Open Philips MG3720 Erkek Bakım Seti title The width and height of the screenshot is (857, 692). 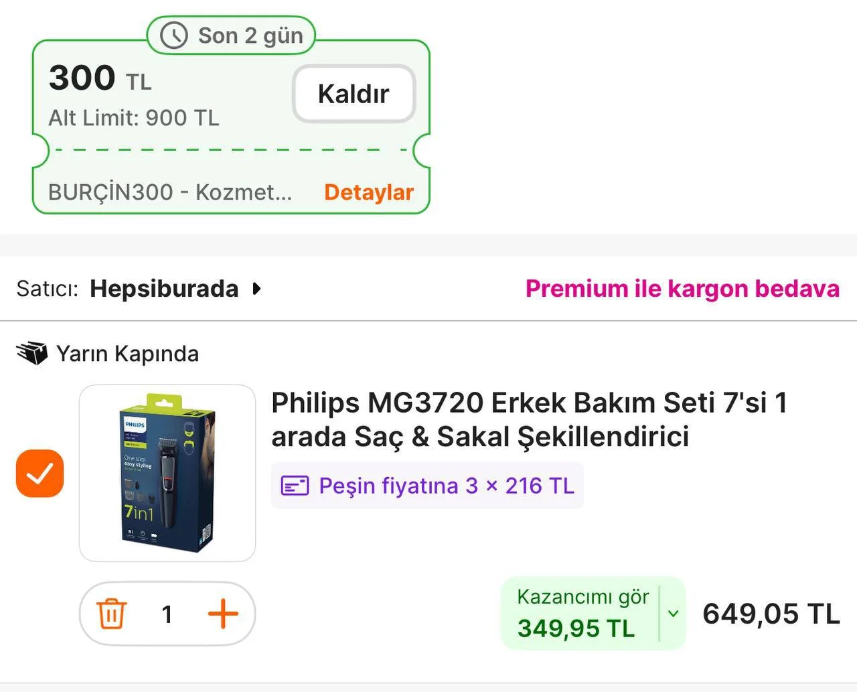click(529, 419)
